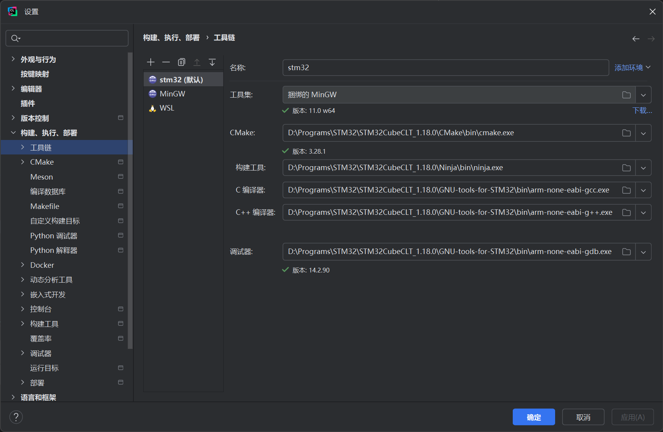663x432 pixels.
Task: Expand 语言和框架 settings group
Action: [x=13, y=397]
